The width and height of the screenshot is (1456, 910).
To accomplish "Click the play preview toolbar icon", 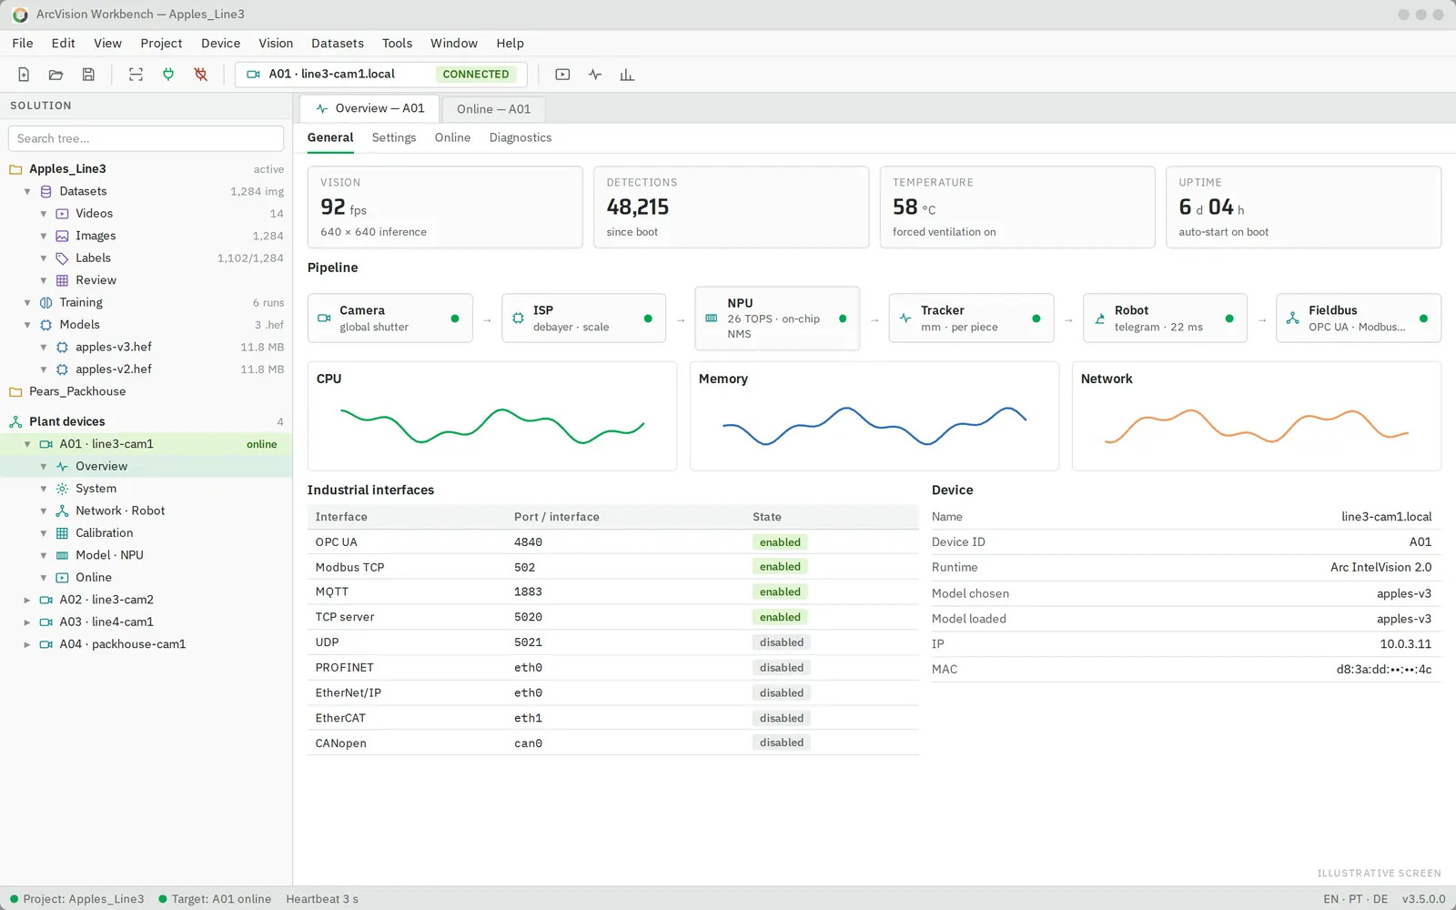I will [562, 75].
